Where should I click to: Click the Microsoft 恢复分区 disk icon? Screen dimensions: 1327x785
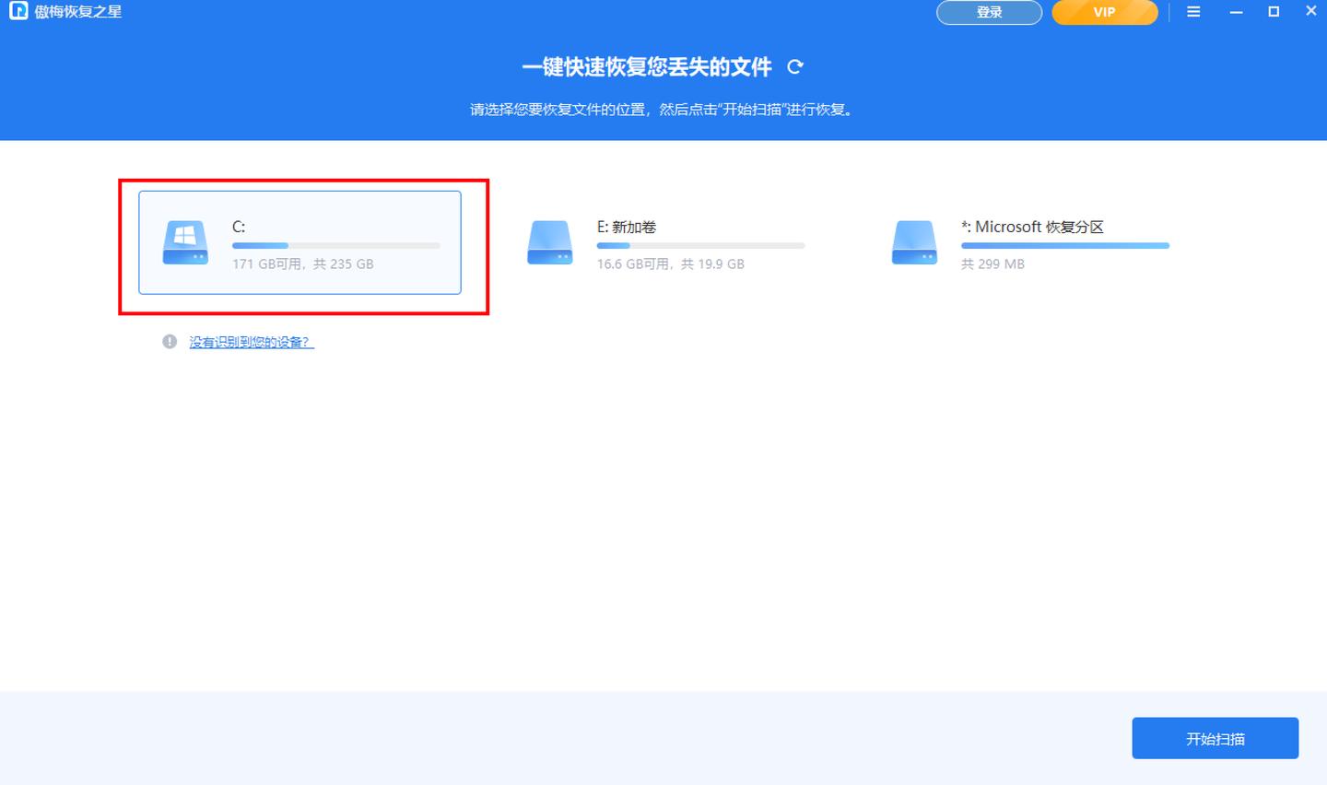click(914, 242)
